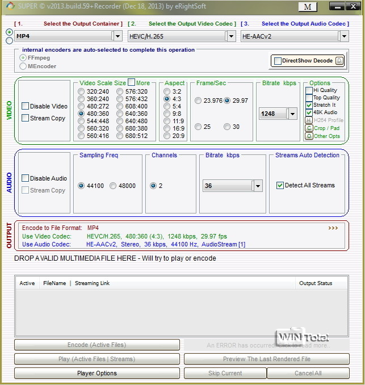Enable the Hi Quality checkbox
The width and height of the screenshot is (365, 385).
pyautogui.click(x=309, y=90)
